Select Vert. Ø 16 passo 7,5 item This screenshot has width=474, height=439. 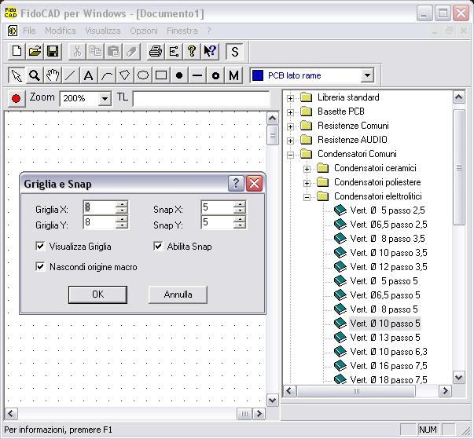tap(388, 366)
